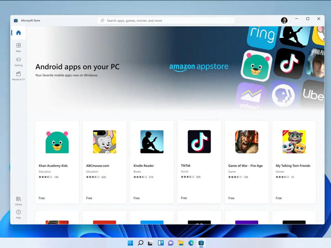Open Windows Start menu on taskbar
Image resolution: width=331 pixels, height=248 pixels.
click(130, 243)
